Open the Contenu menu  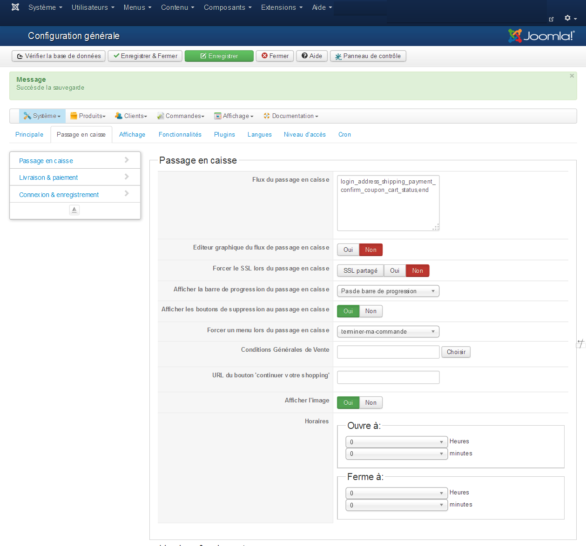pyautogui.click(x=177, y=7)
